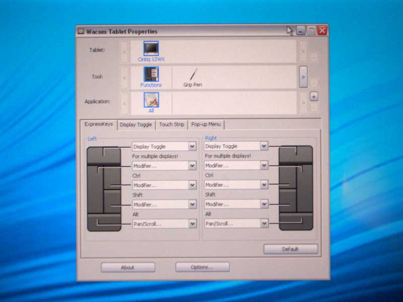Switch to the Pop-up Menu tab
Image resolution: width=403 pixels, height=302 pixels.
[206, 124]
